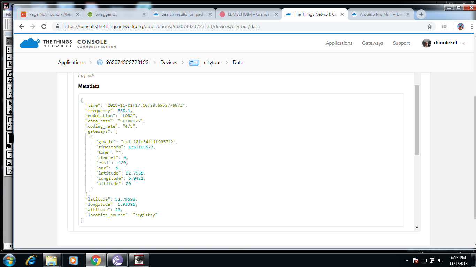The height and width of the screenshot is (267, 476).
Task: Reload the current page
Action: (44, 26)
